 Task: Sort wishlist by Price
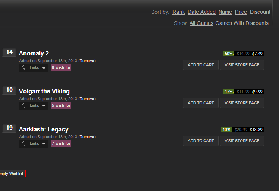coord(241,12)
